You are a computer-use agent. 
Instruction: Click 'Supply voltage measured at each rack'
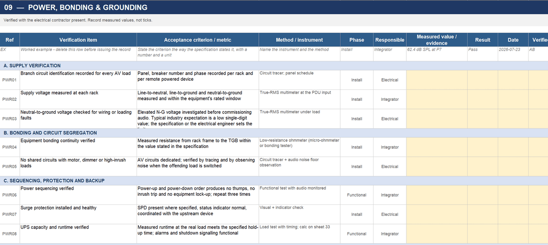click(78, 99)
